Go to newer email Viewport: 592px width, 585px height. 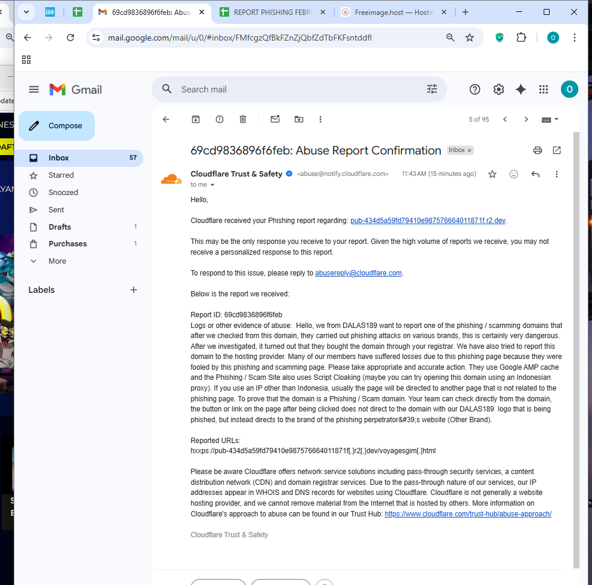[x=505, y=120]
